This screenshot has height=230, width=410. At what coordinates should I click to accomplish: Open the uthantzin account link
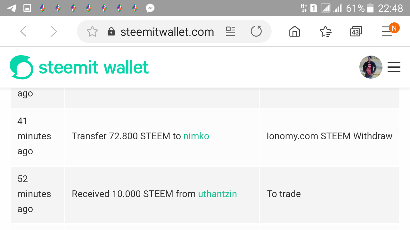pos(217,194)
